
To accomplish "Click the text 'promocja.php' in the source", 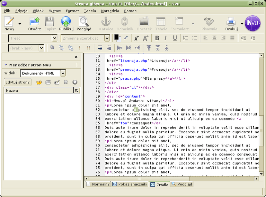I will point(134,69).
